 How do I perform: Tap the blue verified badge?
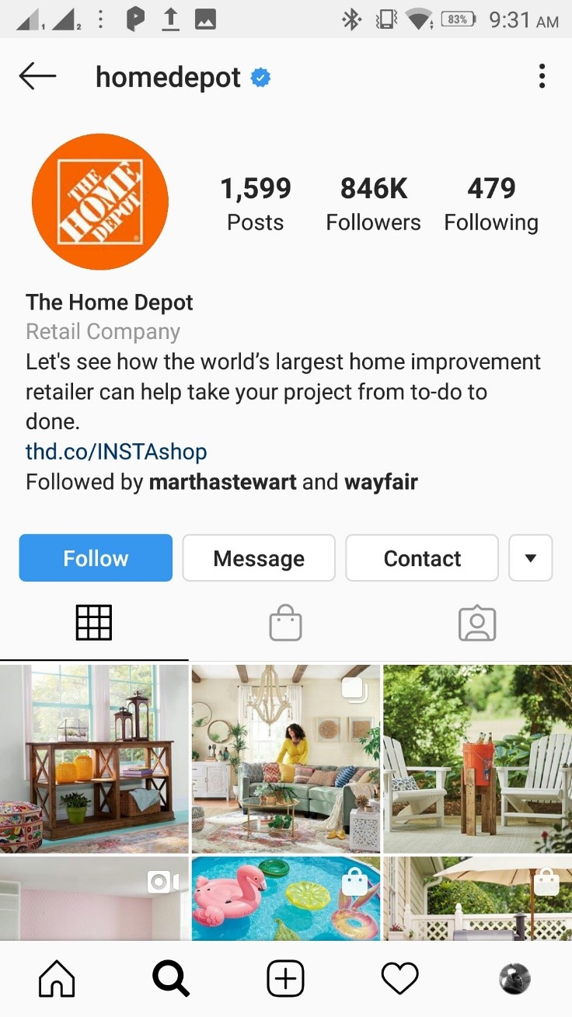coord(260,78)
